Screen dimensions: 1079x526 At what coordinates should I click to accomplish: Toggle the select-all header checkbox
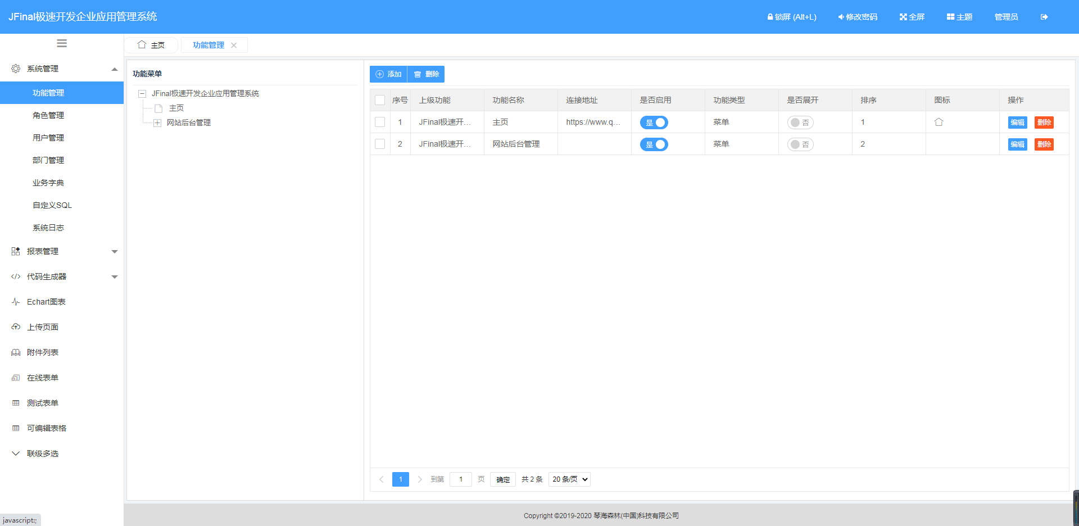[380, 100]
